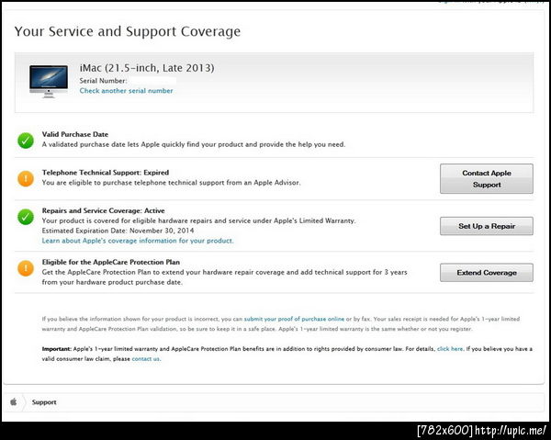Click the iMac product thumbnail image
The width and height of the screenshot is (551, 440).
click(x=49, y=81)
